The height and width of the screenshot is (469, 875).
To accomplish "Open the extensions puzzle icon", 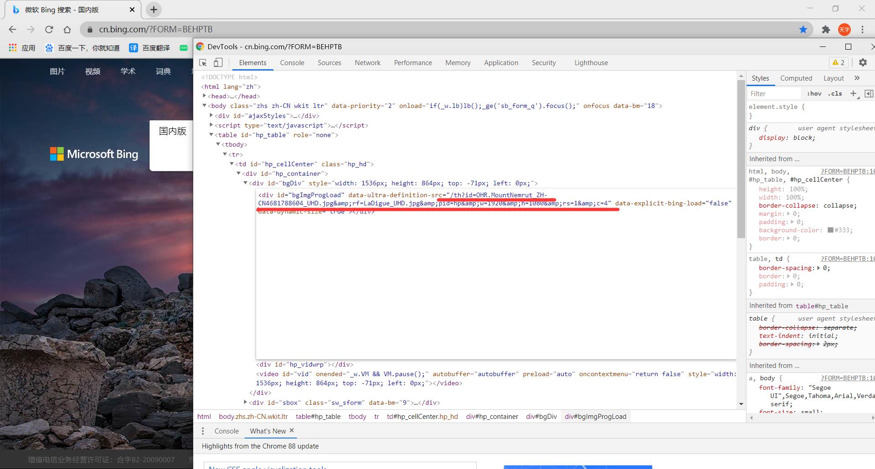I will (x=826, y=30).
